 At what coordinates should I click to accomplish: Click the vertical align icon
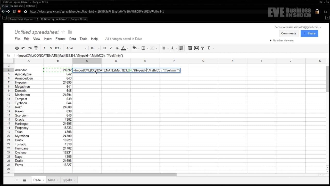[172, 48]
